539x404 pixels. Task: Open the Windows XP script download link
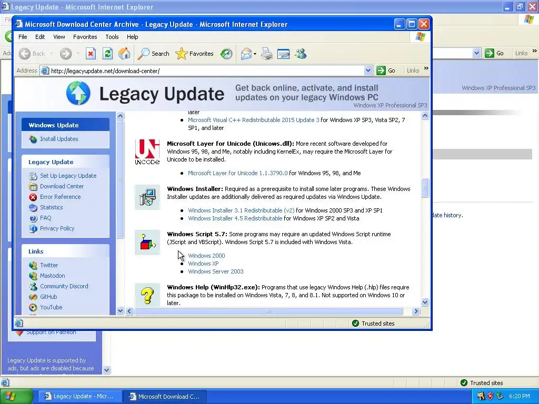[x=203, y=264]
